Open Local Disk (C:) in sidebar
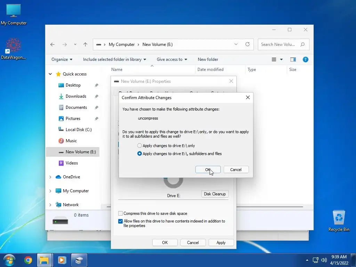The height and width of the screenshot is (267, 356). click(79, 130)
